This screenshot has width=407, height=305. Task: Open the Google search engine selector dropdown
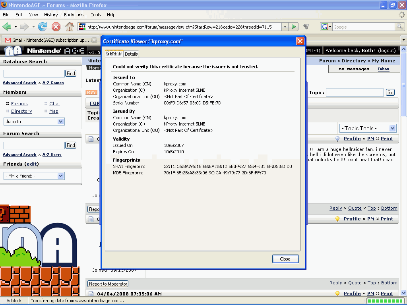click(x=327, y=27)
